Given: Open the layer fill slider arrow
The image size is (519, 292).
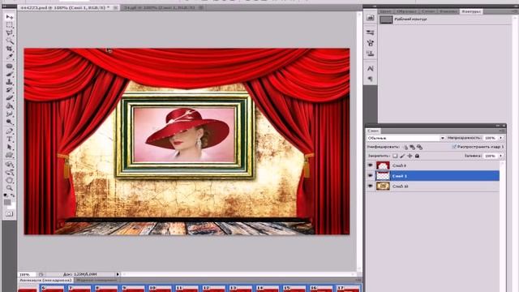Looking at the screenshot, I should pyautogui.click(x=501, y=156).
